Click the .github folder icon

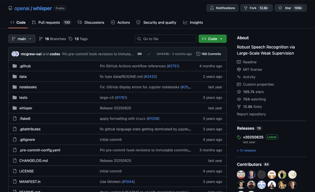click(15, 66)
